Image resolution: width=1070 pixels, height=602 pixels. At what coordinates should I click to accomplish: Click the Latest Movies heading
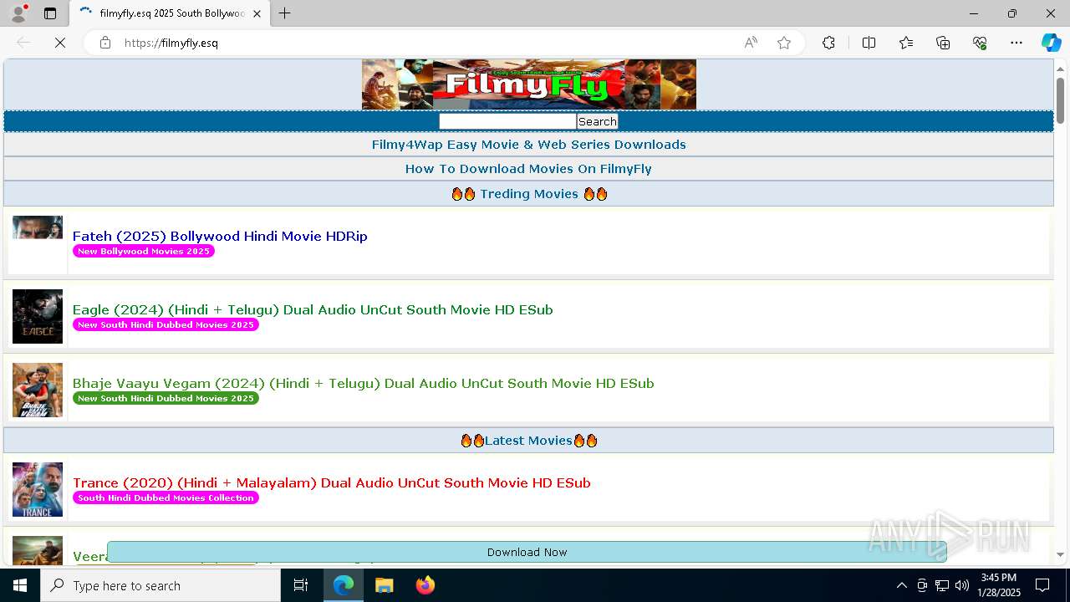(528, 441)
